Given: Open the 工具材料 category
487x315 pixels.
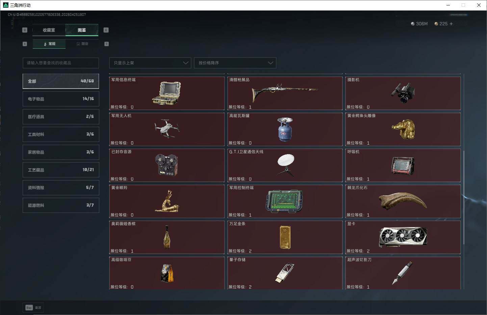Looking at the screenshot, I should coord(61,135).
